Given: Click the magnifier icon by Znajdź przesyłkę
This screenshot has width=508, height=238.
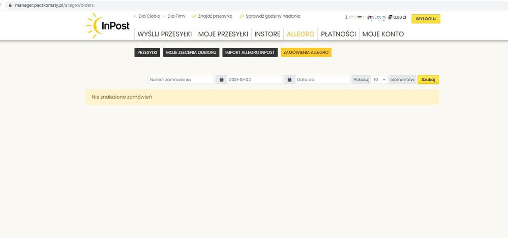Looking at the screenshot, I should click(194, 16).
